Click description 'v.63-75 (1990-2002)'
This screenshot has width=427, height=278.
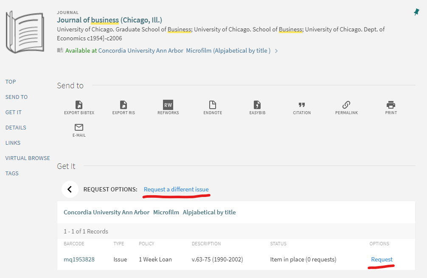point(217,259)
